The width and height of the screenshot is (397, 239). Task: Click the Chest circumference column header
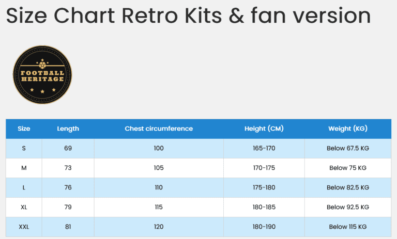pyautogui.click(x=159, y=129)
